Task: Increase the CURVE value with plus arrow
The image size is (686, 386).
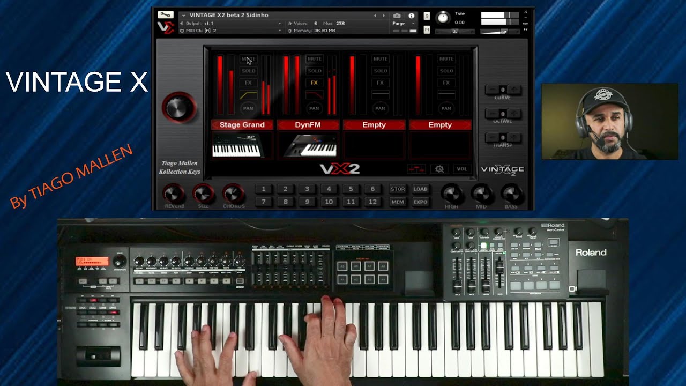Action: point(514,90)
